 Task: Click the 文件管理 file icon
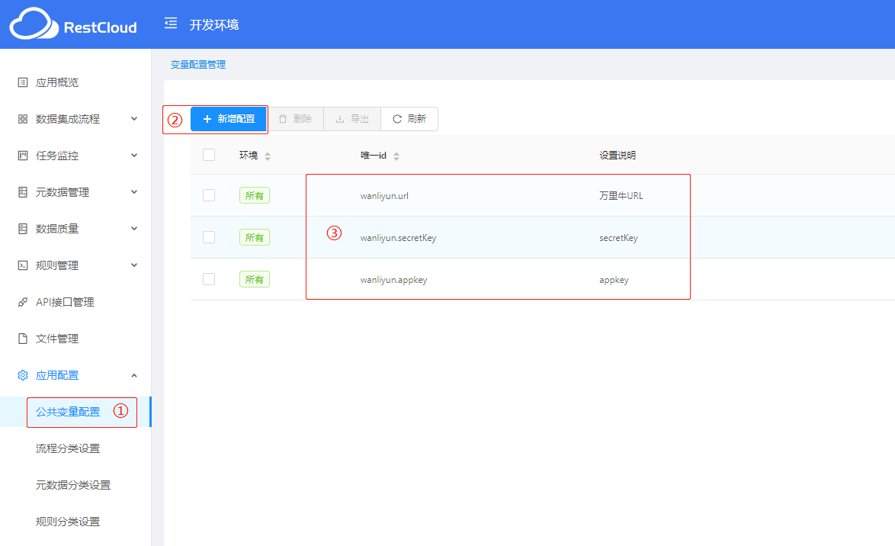point(23,339)
